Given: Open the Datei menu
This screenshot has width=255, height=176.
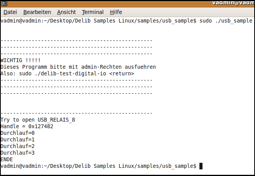Looking at the screenshot, I should 10,12.
